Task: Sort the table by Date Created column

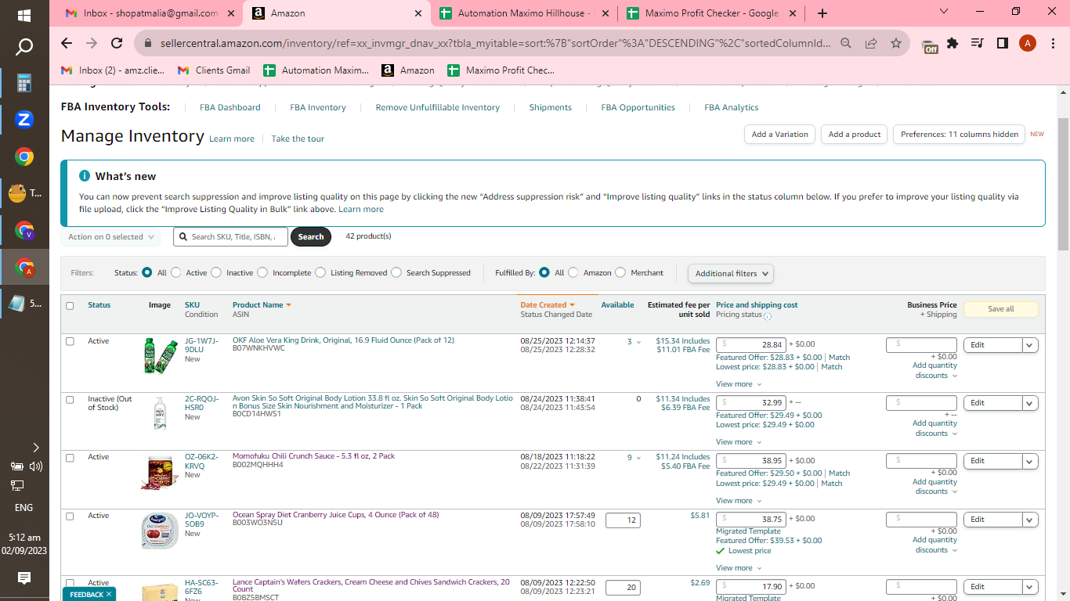Action: (x=548, y=305)
